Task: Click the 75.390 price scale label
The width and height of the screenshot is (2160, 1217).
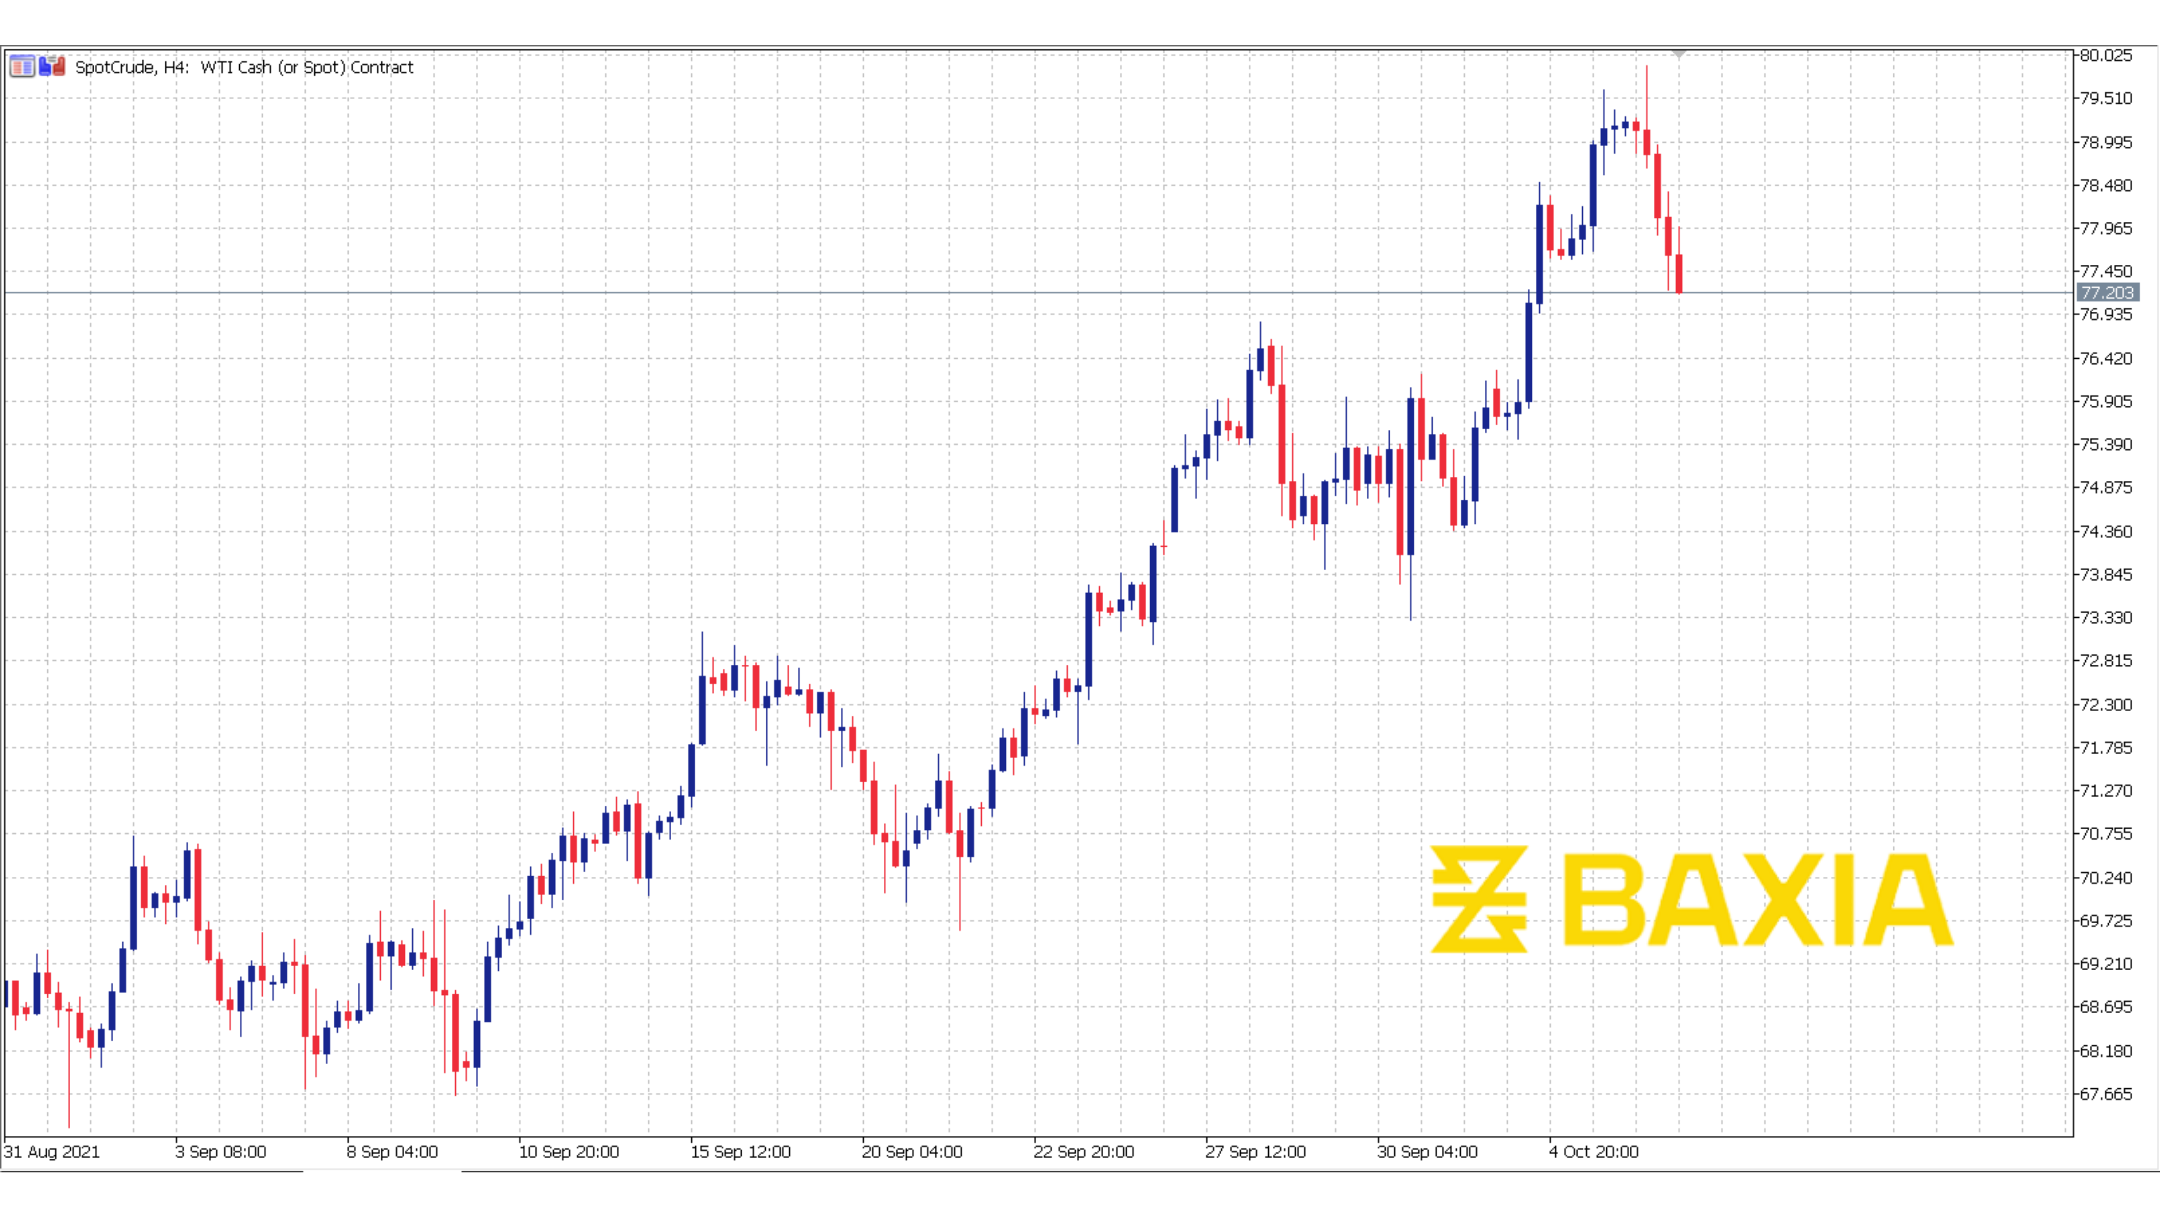Action: (2106, 445)
